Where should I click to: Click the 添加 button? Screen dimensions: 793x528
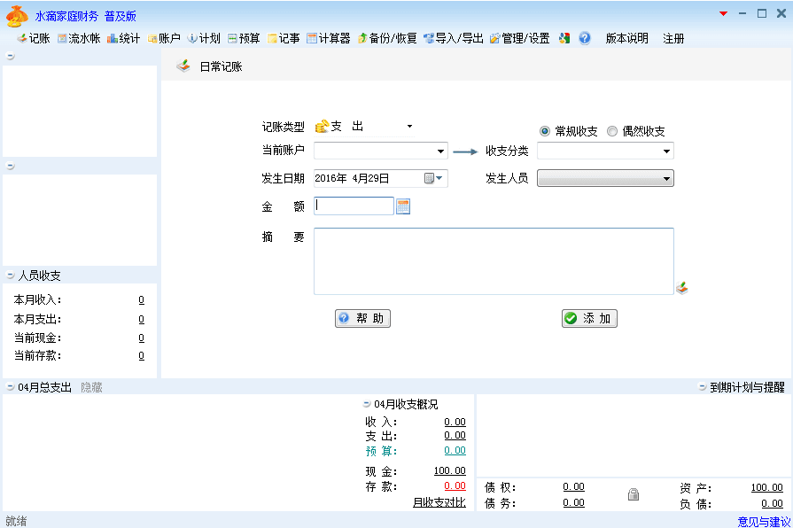589,319
